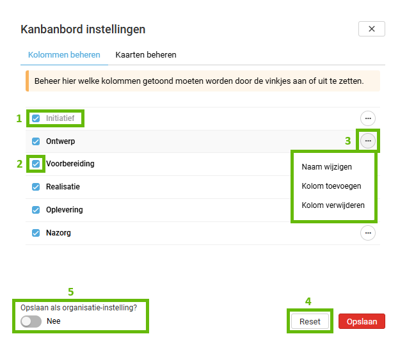Screen dimensions: 407x350
Task: Toggle the Oplevering checkbox off
Action: click(x=36, y=210)
